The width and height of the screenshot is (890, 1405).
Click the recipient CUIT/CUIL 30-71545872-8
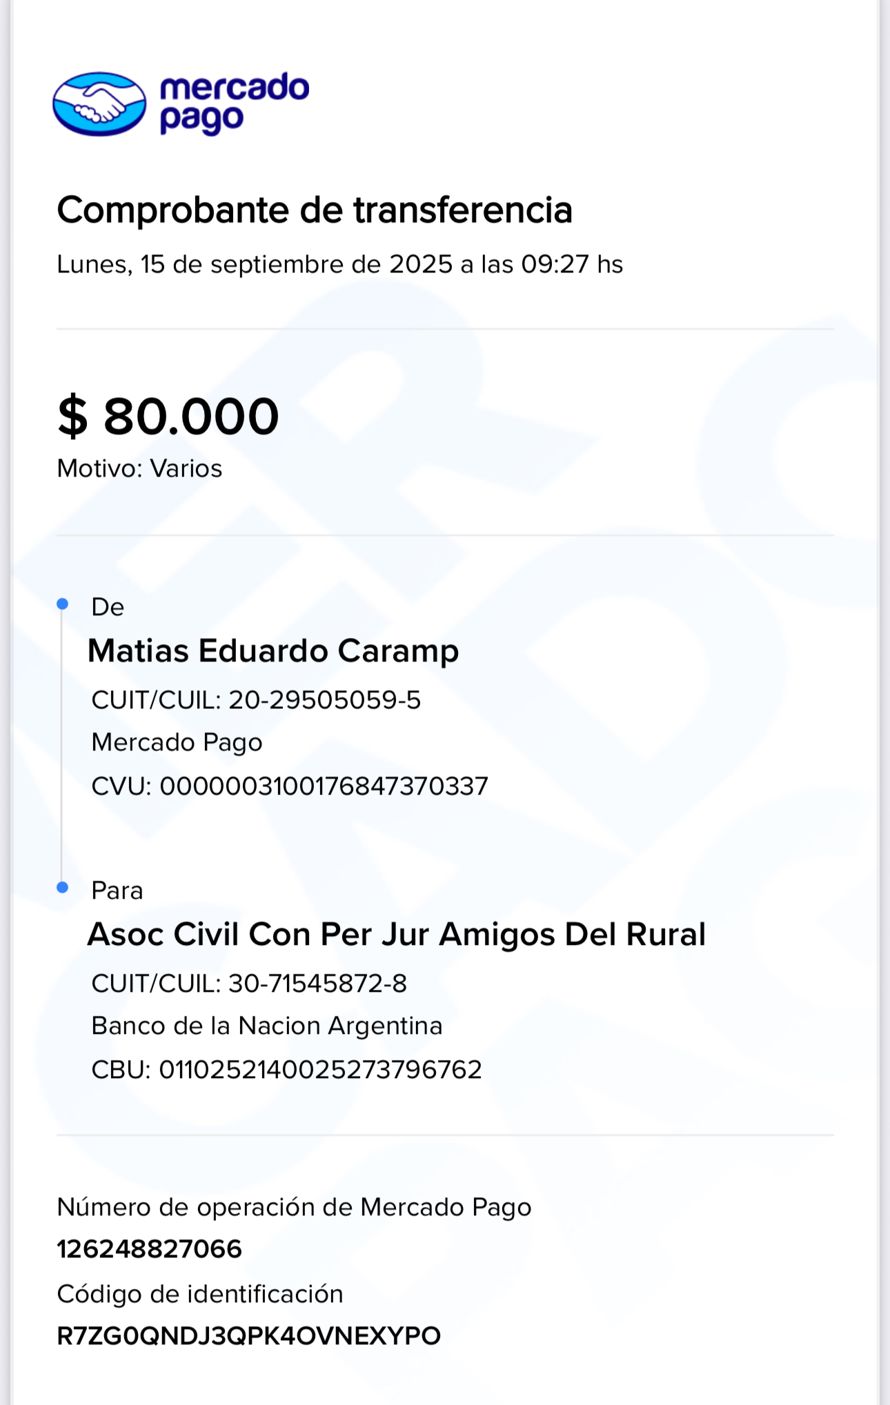point(249,984)
